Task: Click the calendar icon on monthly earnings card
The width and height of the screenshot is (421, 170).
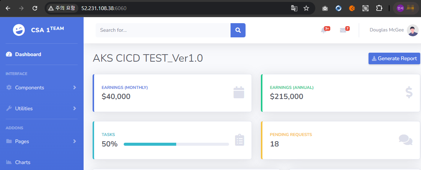Action: click(239, 92)
